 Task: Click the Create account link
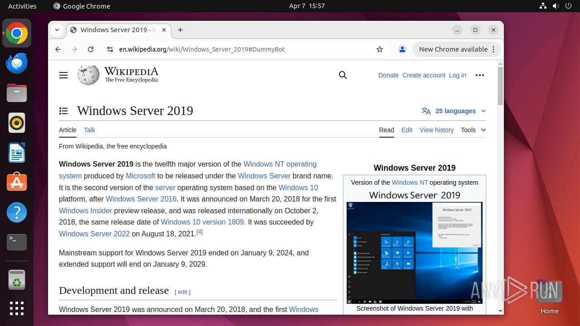click(x=424, y=75)
